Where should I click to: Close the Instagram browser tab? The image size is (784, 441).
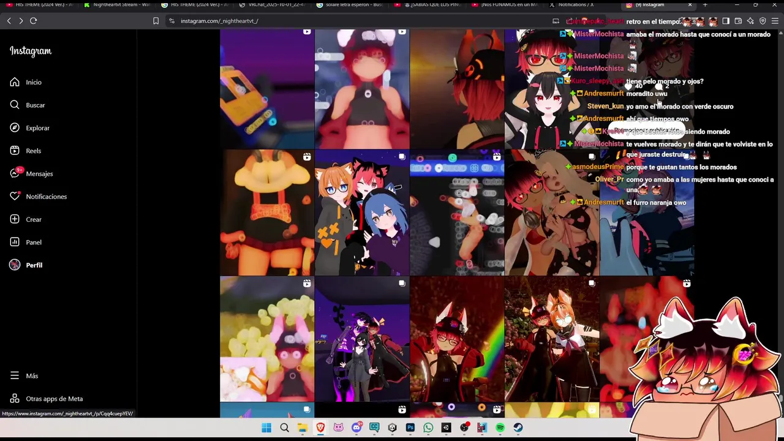690,5
